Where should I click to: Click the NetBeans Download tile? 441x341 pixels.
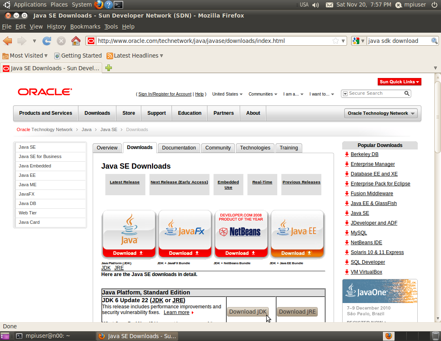(241, 234)
